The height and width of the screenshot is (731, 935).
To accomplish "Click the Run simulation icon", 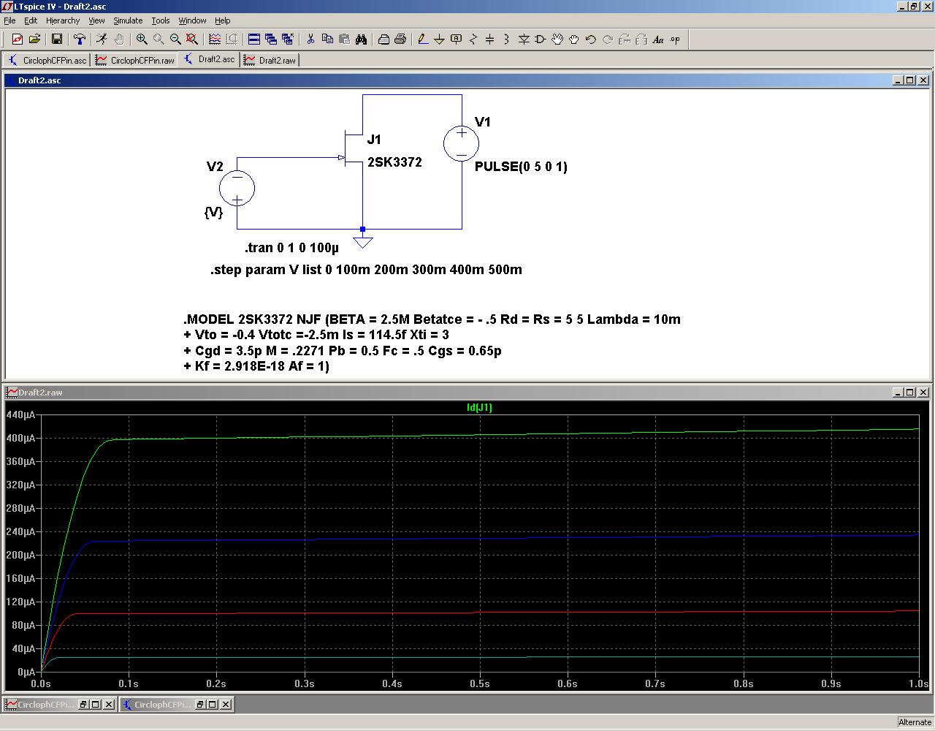I will point(102,39).
